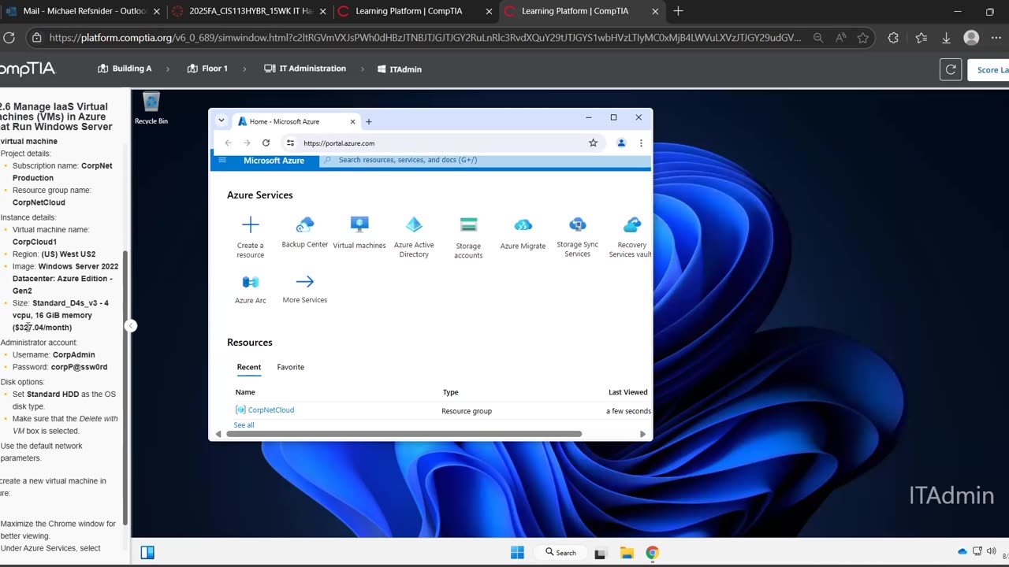Open the Recycle Bin on the desktop
Image resolution: width=1009 pixels, height=567 pixels.
click(x=151, y=108)
